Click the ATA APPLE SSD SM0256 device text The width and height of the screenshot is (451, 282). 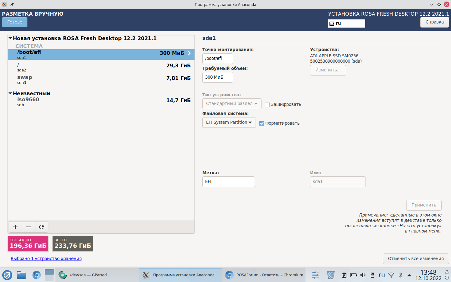tap(334, 56)
